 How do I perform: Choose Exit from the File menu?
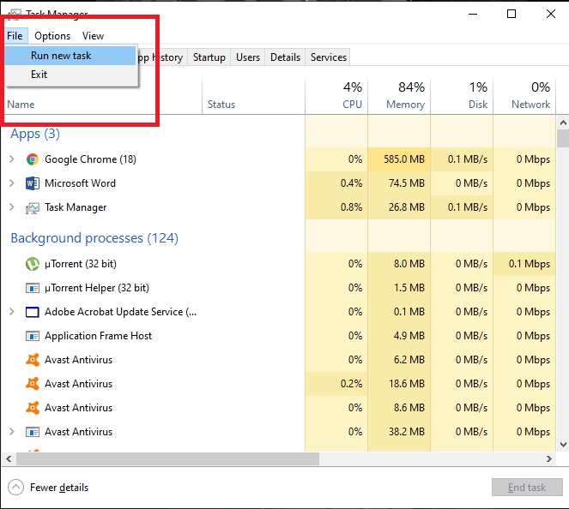pyautogui.click(x=70, y=75)
